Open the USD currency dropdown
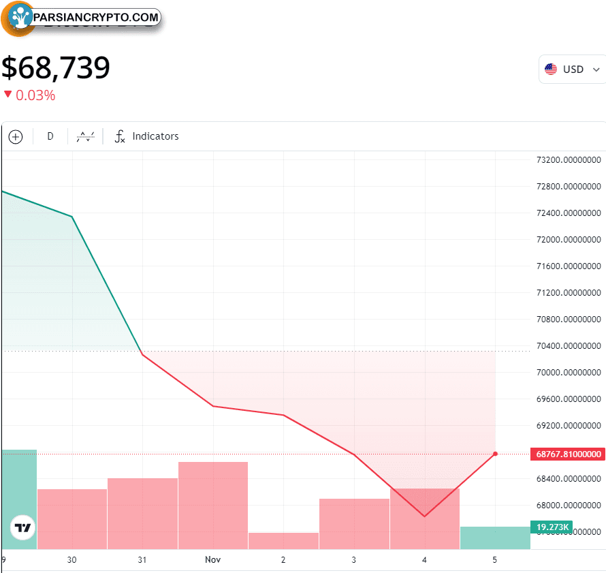 (572, 69)
